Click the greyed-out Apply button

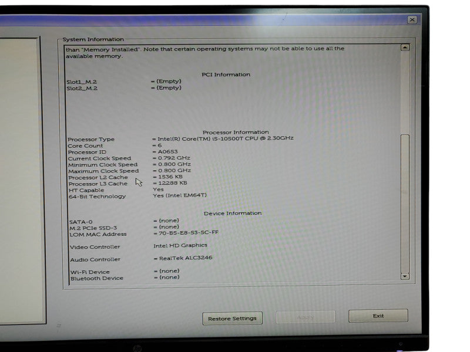pyautogui.click(x=305, y=317)
